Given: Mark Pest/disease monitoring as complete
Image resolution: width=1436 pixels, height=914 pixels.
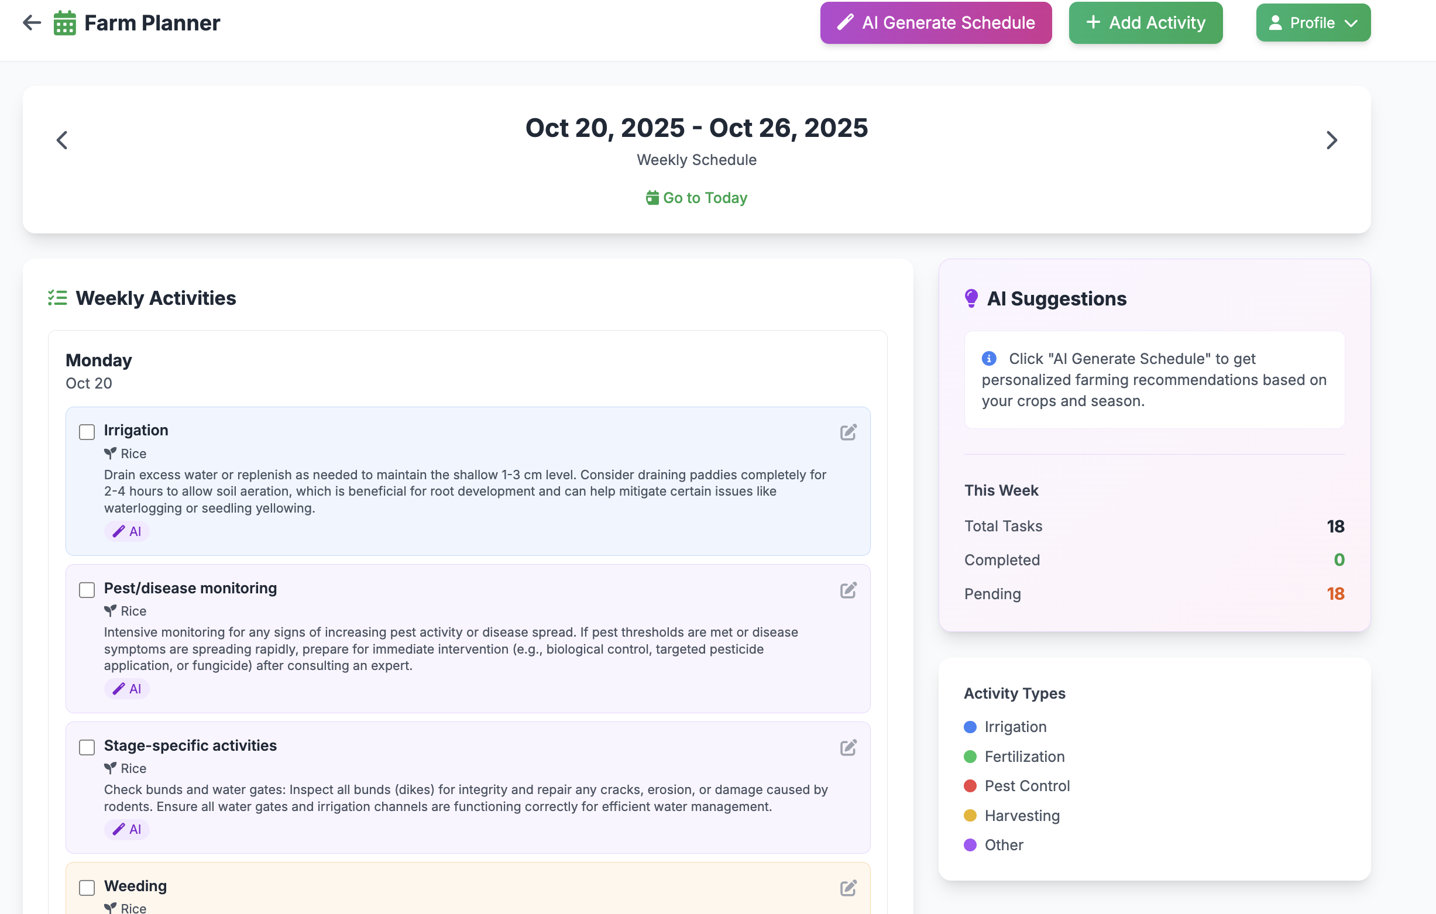Looking at the screenshot, I should (x=87, y=590).
